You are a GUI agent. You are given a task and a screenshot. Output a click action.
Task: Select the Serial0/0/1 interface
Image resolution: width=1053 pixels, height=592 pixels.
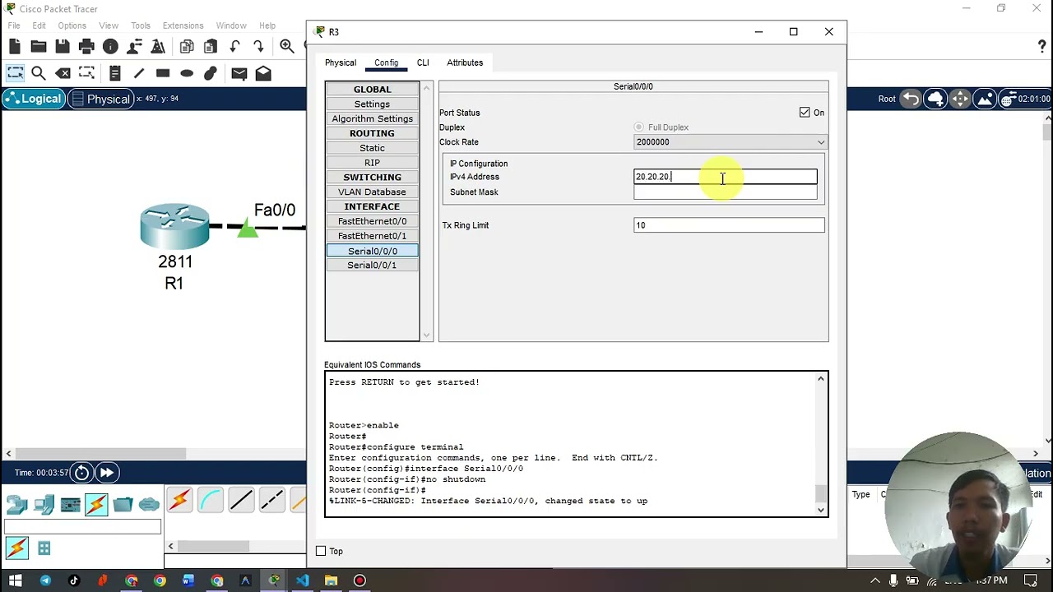[372, 266]
